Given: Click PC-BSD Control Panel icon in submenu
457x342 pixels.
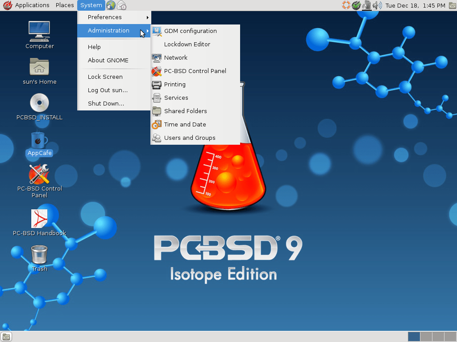Looking at the screenshot, I should [x=157, y=71].
